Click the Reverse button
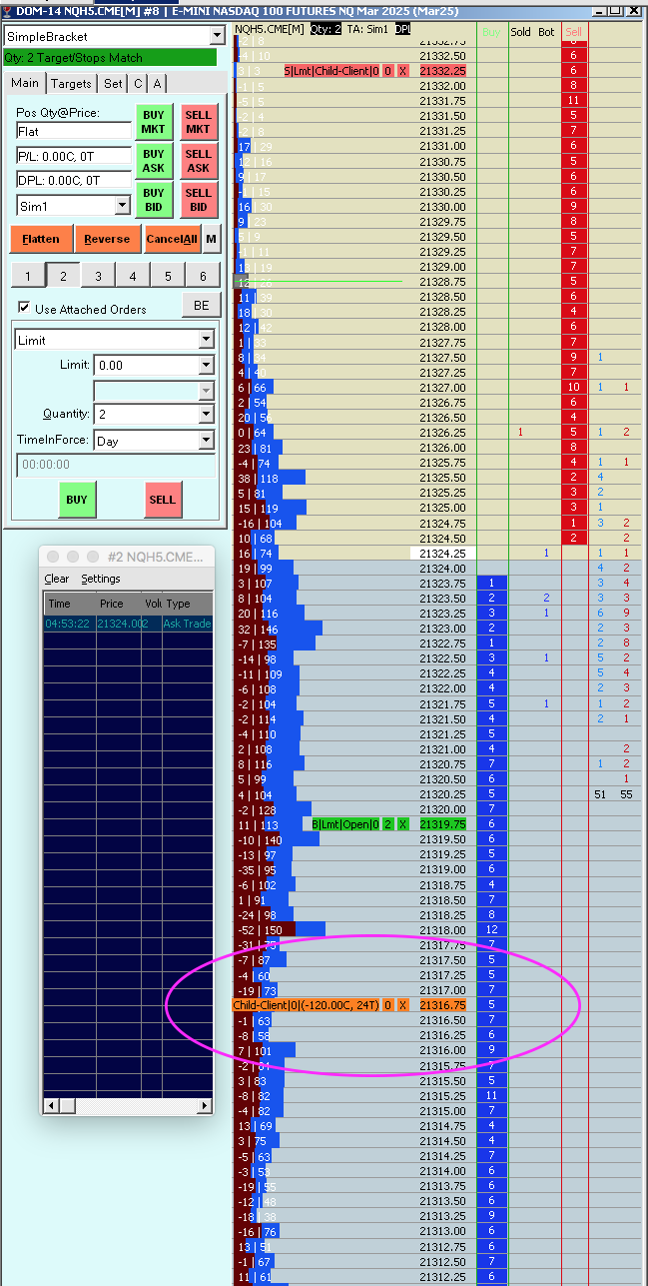Viewport: 648px width, 1286px height. (x=107, y=239)
